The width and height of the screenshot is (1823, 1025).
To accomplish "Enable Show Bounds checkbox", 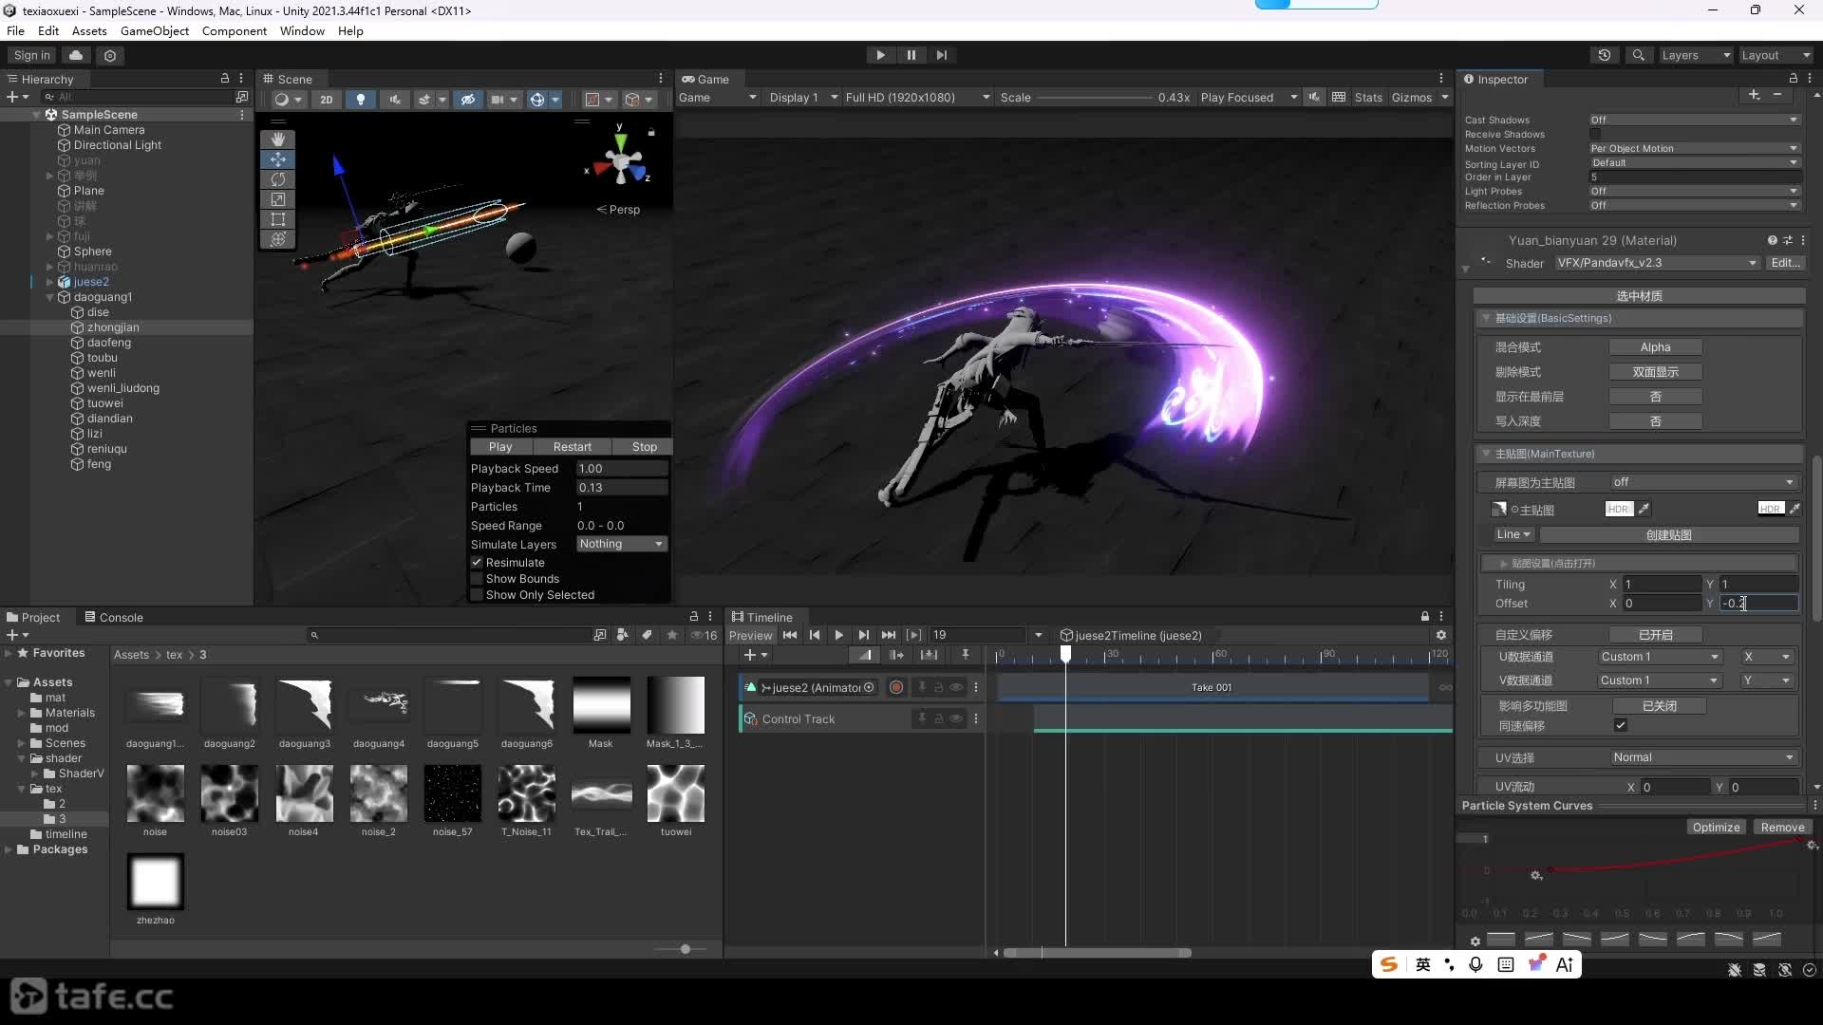I will tap(477, 578).
